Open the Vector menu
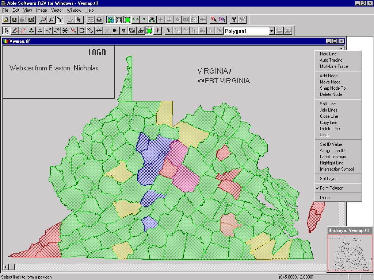The image size is (374, 280). point(57,10)
